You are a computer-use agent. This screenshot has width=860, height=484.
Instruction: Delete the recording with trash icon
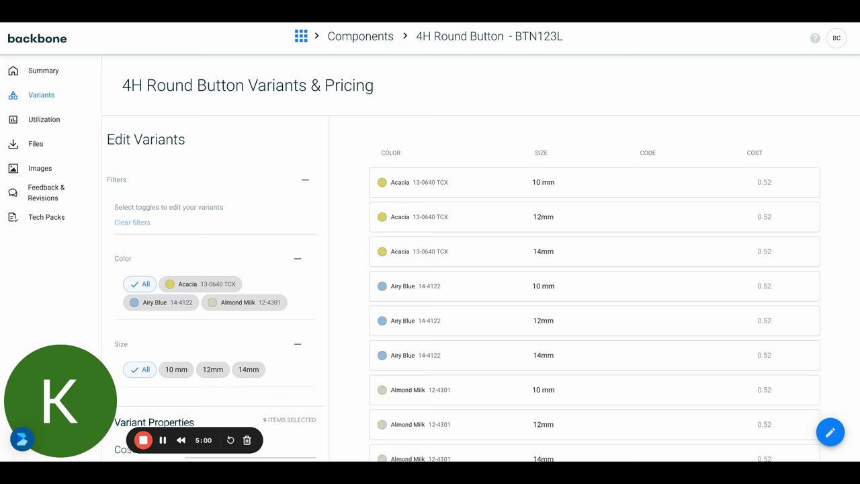(x=247, y=440)
